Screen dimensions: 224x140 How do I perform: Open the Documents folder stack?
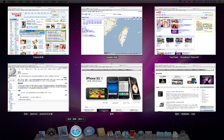click(x=168, y=134)
